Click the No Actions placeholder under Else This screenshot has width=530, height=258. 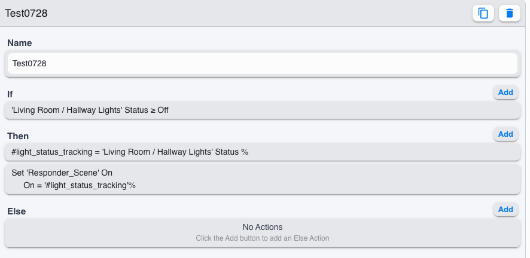click(263, 227)
